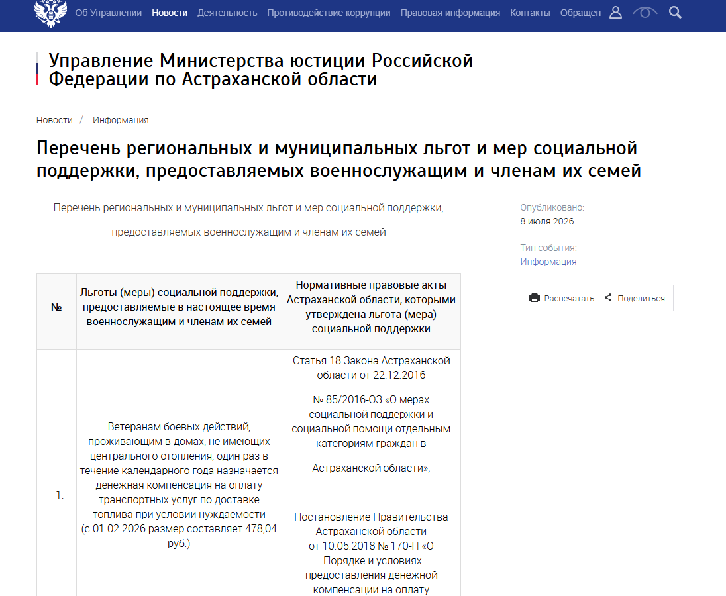
Task: Go to Новости breadcrumb link
Action: 54,121
